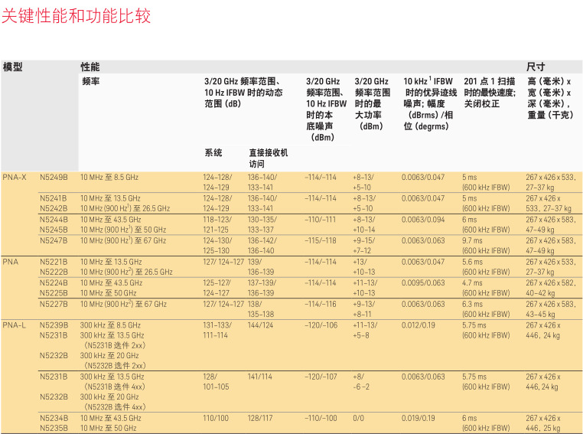Select model N5221B
Screen dimensions: 583x434
click(54, 262)
